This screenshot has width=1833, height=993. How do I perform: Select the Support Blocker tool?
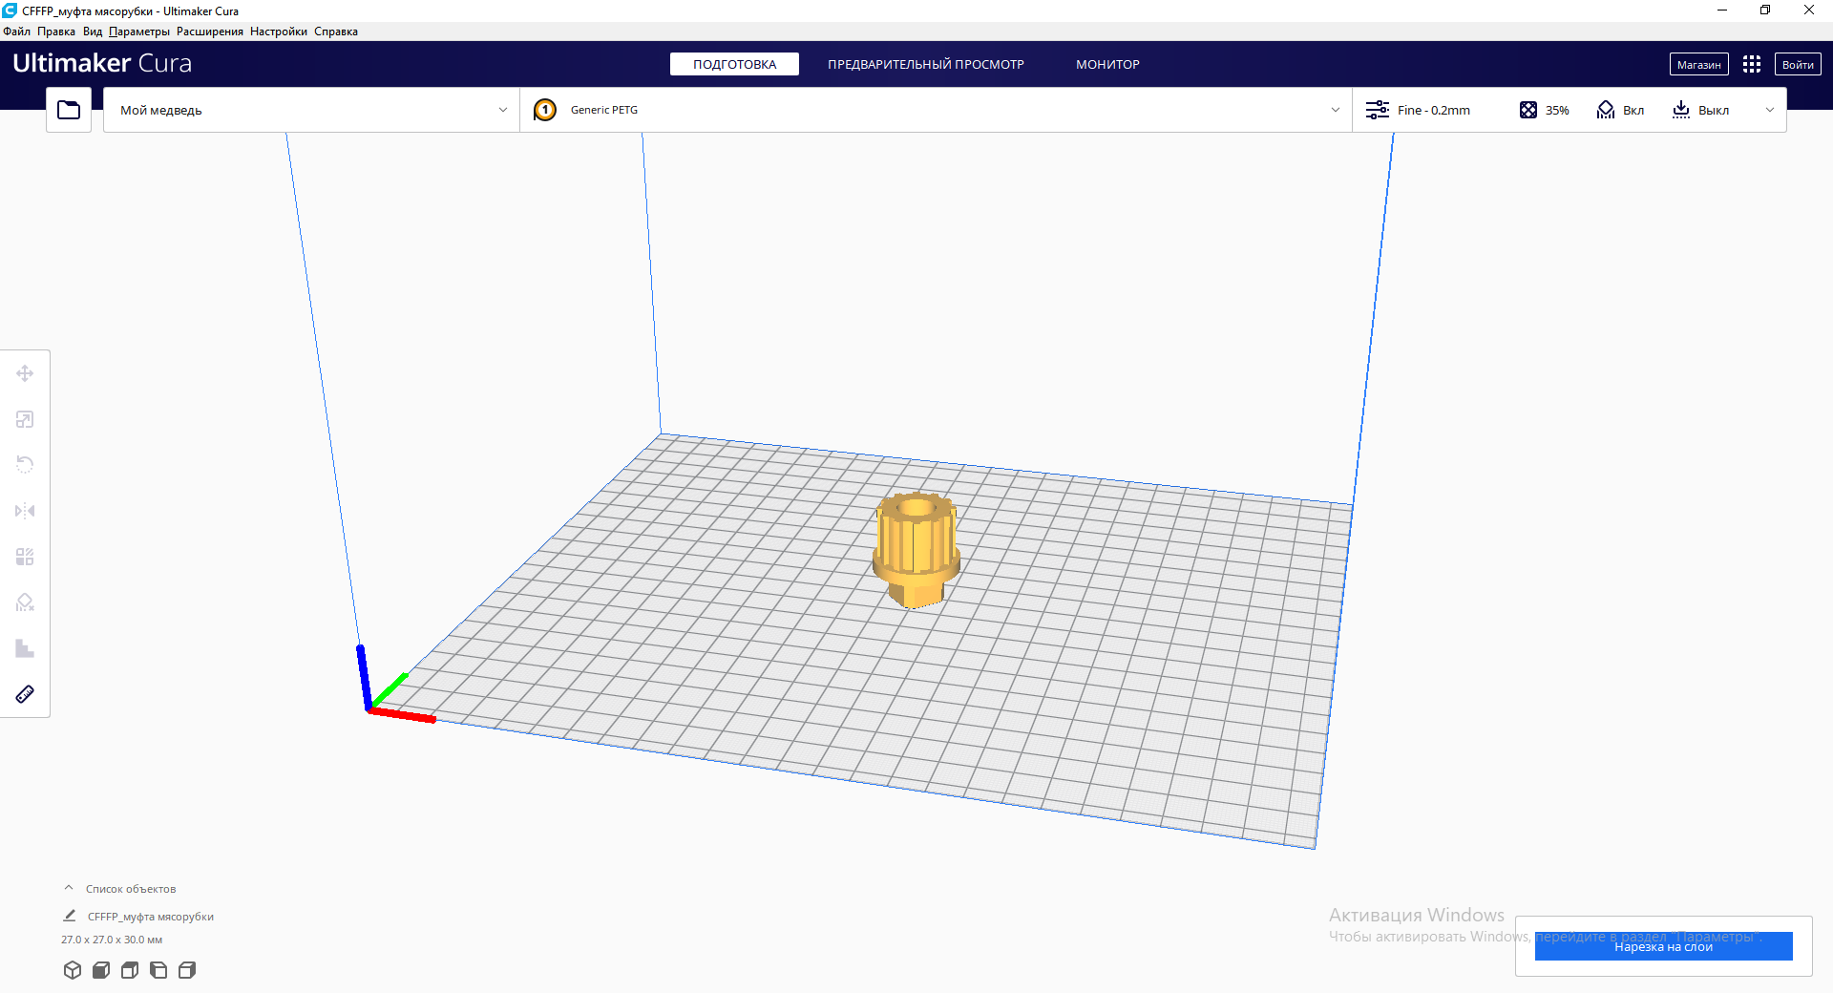25,602
